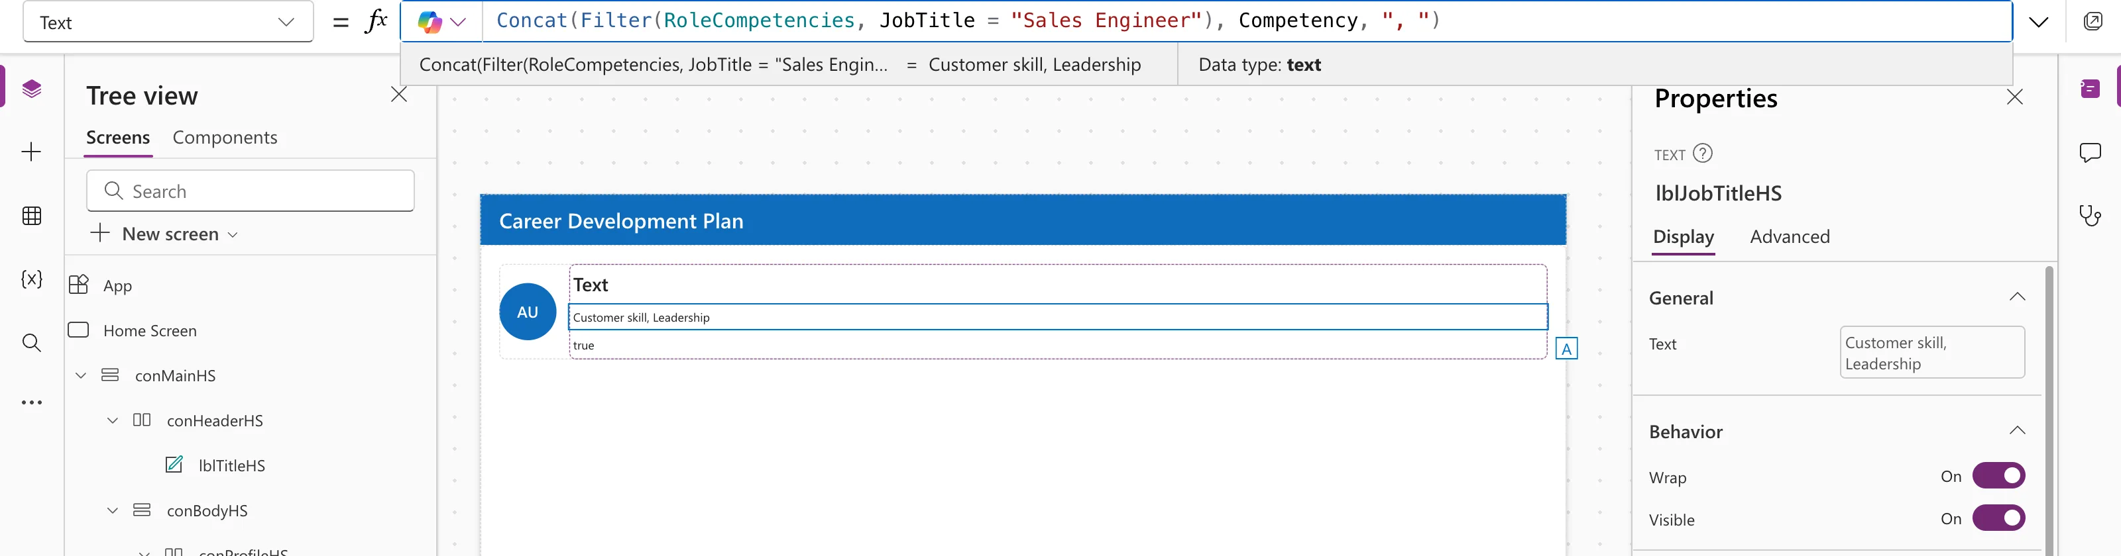Click the AU avatar circle on canvas
This screenshot has width=2121, height=556.
pyautogui.click(x=528, y=312)
